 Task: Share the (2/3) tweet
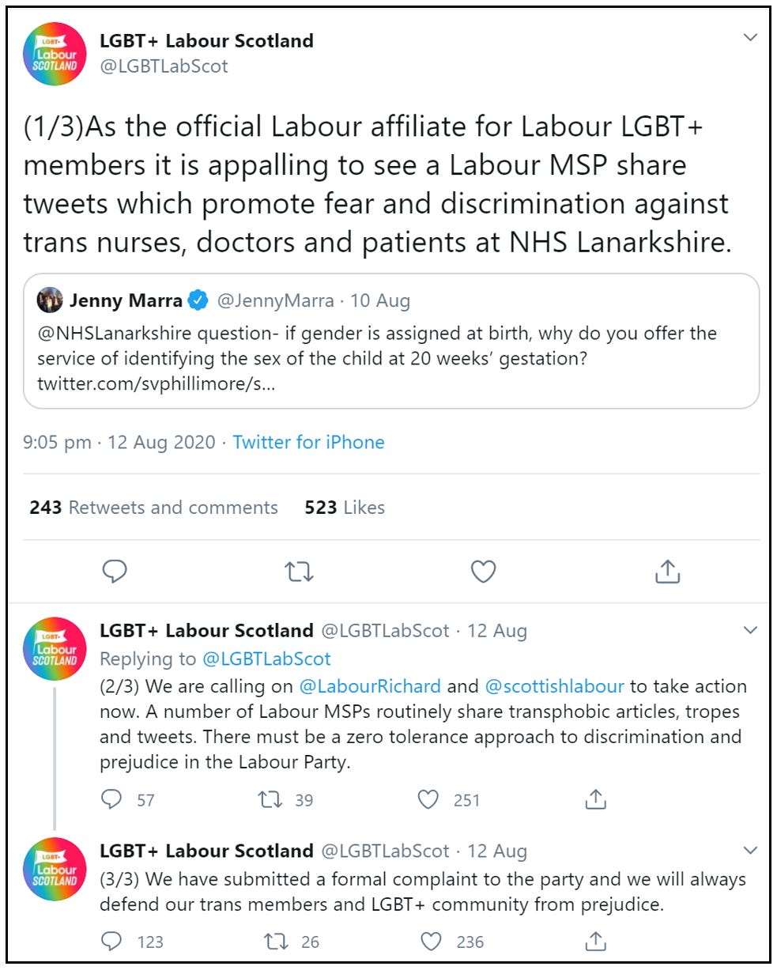pos(594,800)
